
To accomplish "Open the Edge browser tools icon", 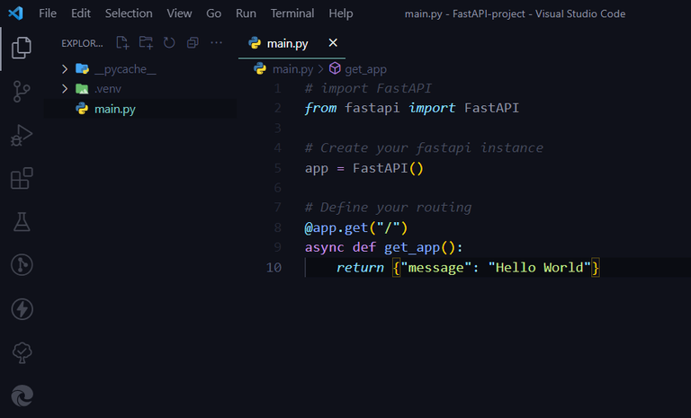I will (x=22, y=396).
